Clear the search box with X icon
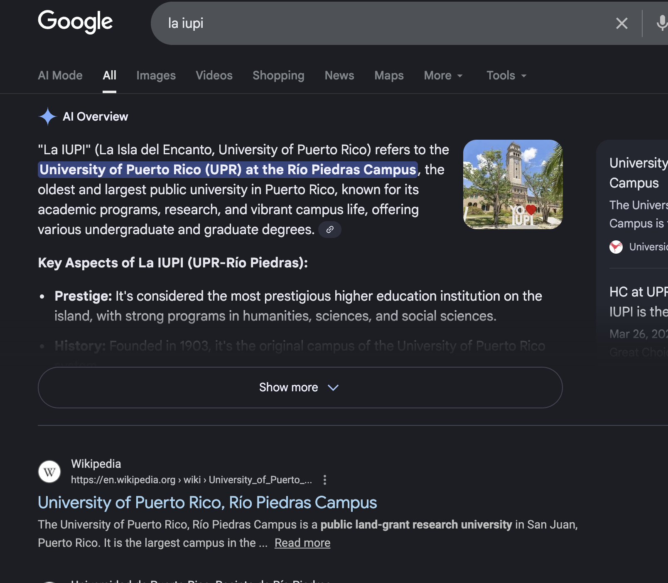Image resolution: width=668 pixels, height=583 pixels. tap(621, 23)
